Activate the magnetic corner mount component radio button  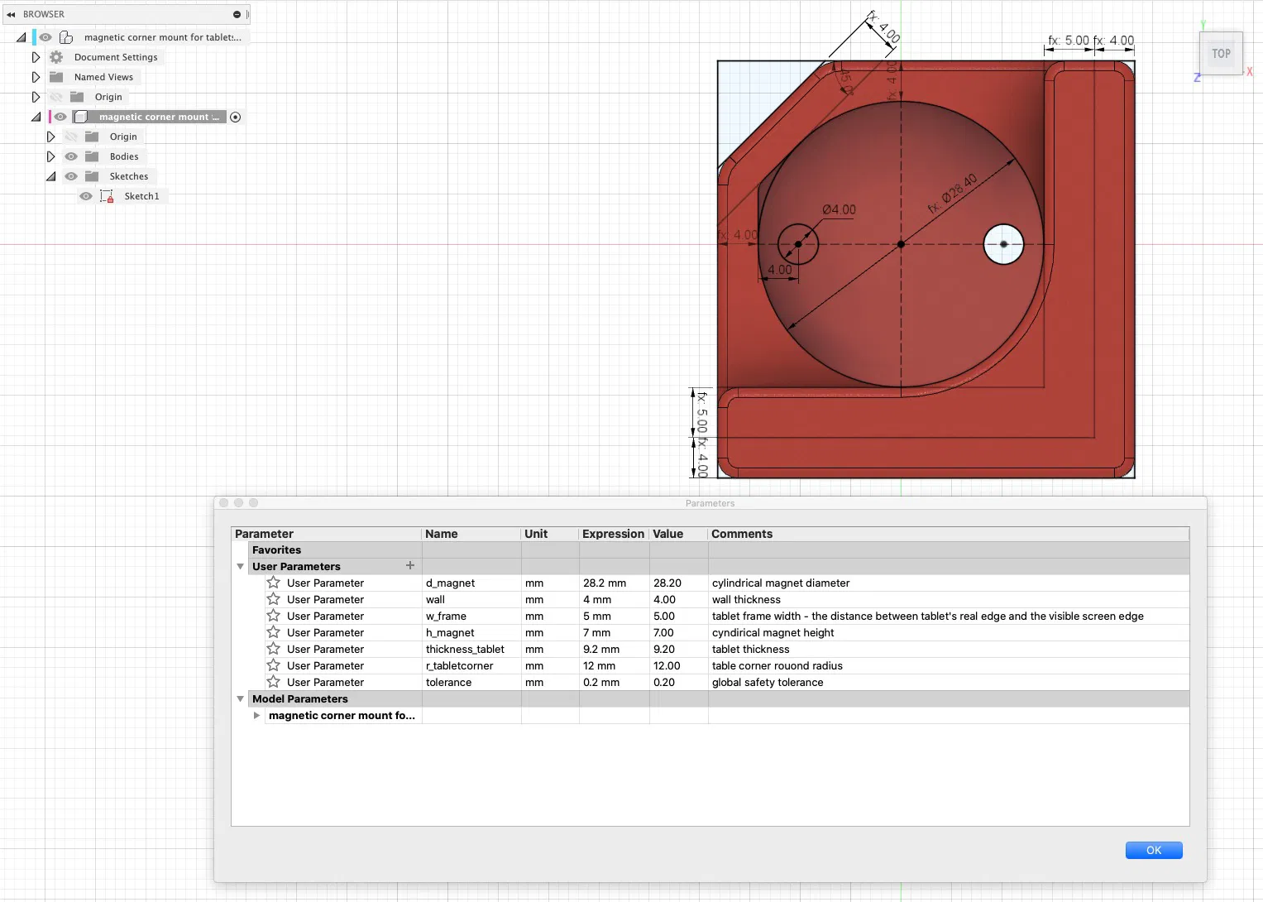(236, 117)
